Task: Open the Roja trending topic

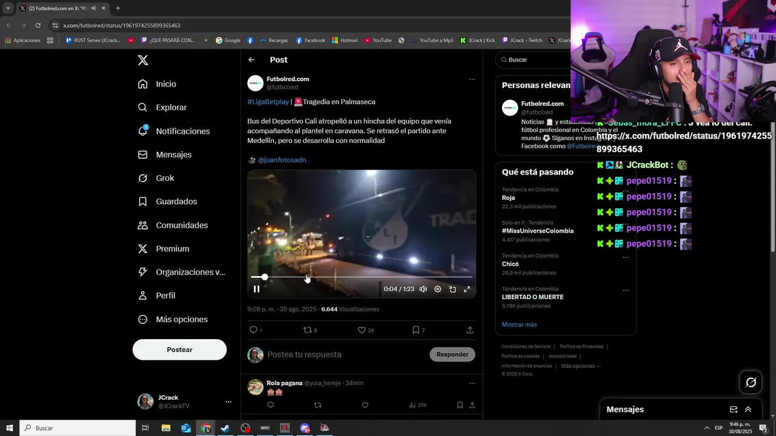Action: coord(508,198)
